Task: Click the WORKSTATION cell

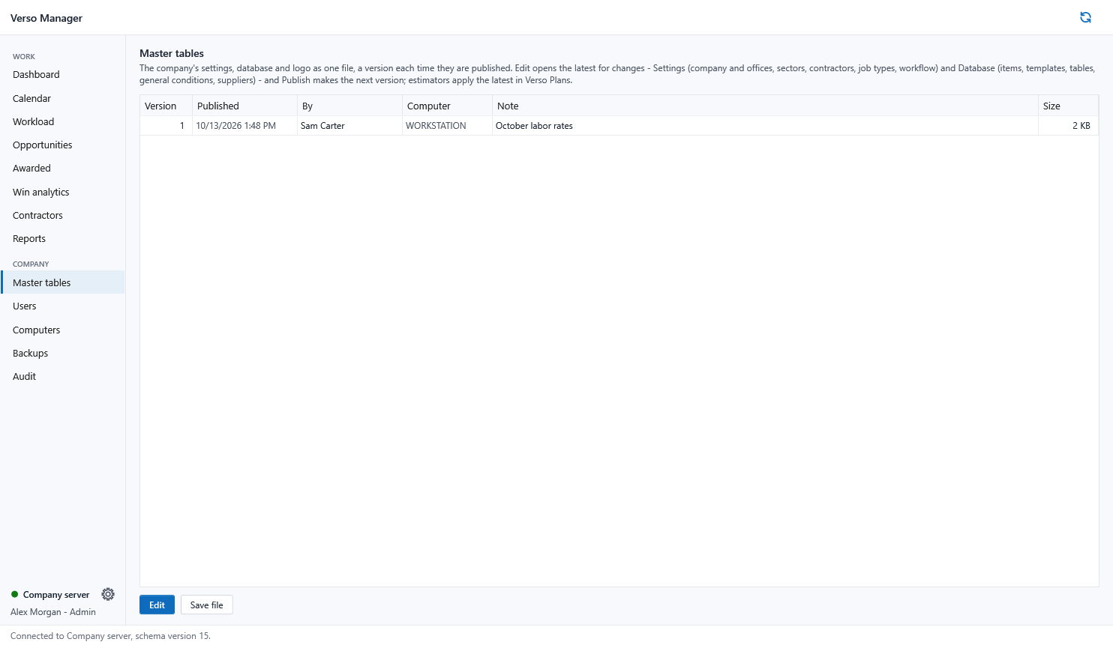Action: click(x=448, y=126)
